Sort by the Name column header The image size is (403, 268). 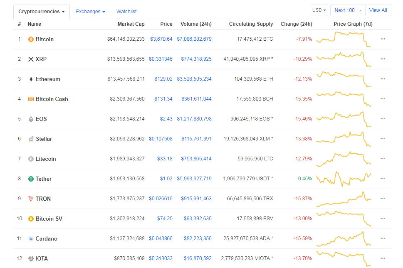pos(35,24)
